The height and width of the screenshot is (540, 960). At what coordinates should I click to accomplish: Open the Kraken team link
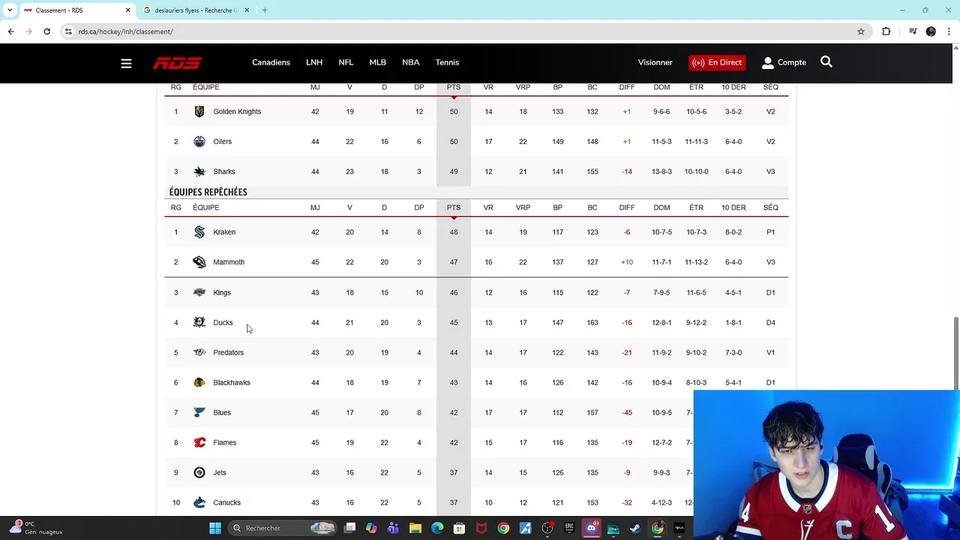(x=224, y=232)
